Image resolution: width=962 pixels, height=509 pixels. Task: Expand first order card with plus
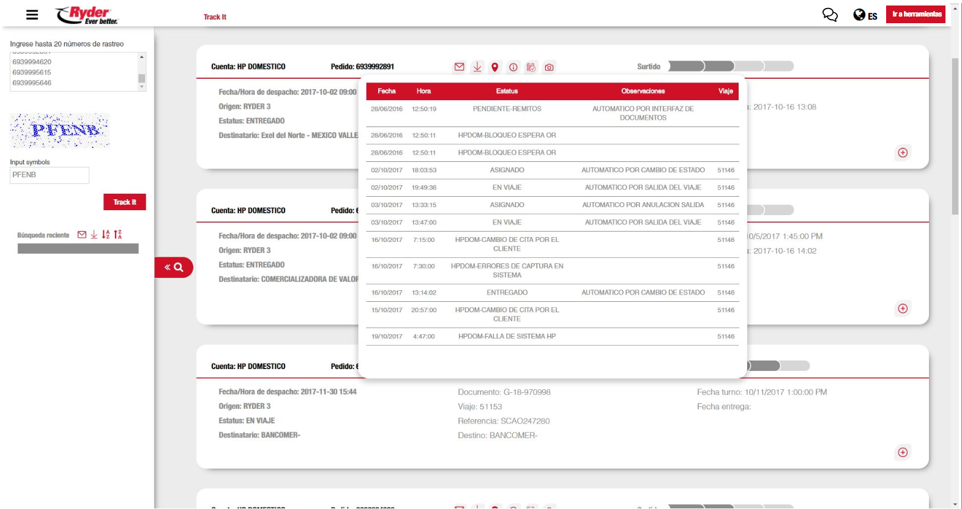[x=903, y=153]
